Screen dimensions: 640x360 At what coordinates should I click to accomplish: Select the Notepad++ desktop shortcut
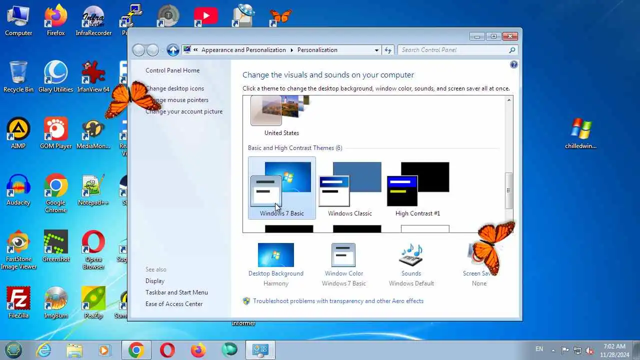pyautogui.click(x=93, y=190)
